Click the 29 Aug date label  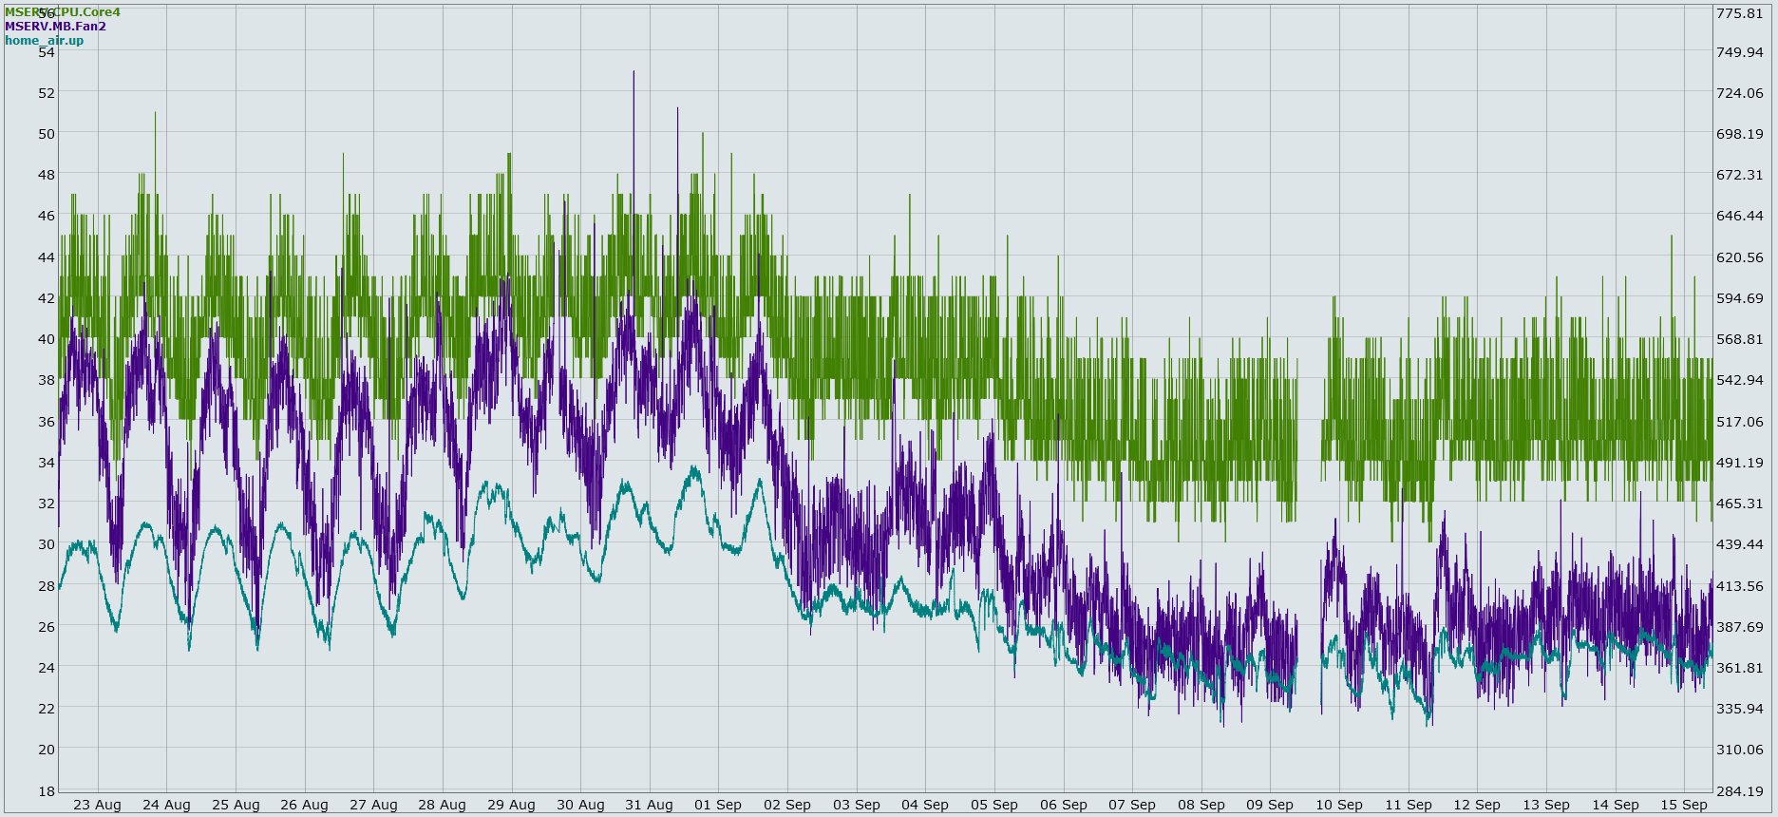pyautogui.click(x=511, y=805)
